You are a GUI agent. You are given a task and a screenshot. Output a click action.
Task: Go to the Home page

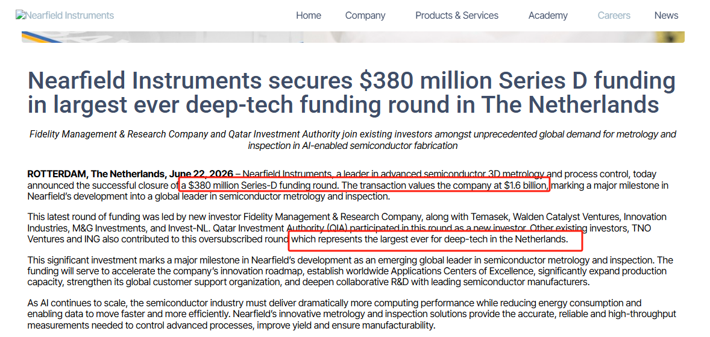pos(309,16)
